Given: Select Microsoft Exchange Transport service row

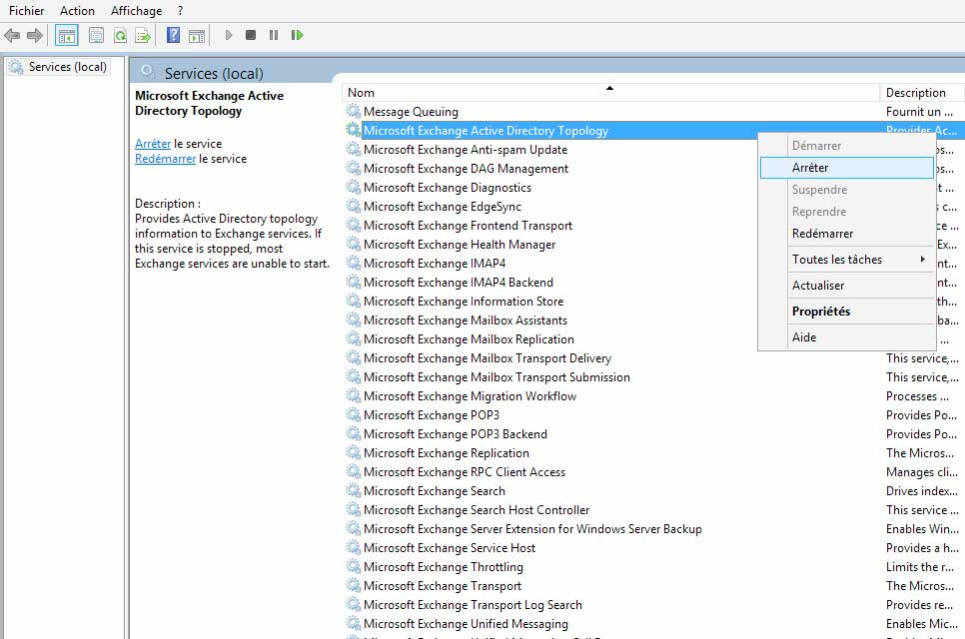Looking at the screenshot, I should tap(442, 586).
